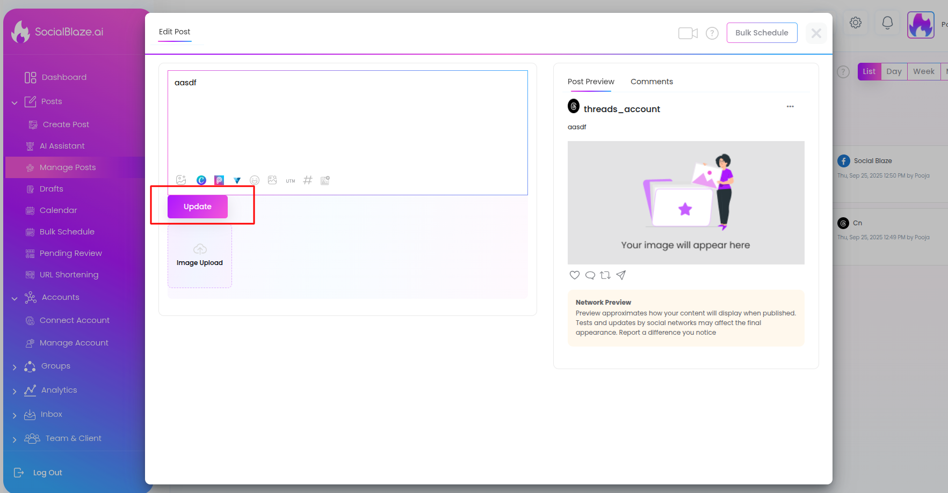This screenshot has width=948, height=493.
Task: Switch to Day view
Action: (x=894, y=71)
